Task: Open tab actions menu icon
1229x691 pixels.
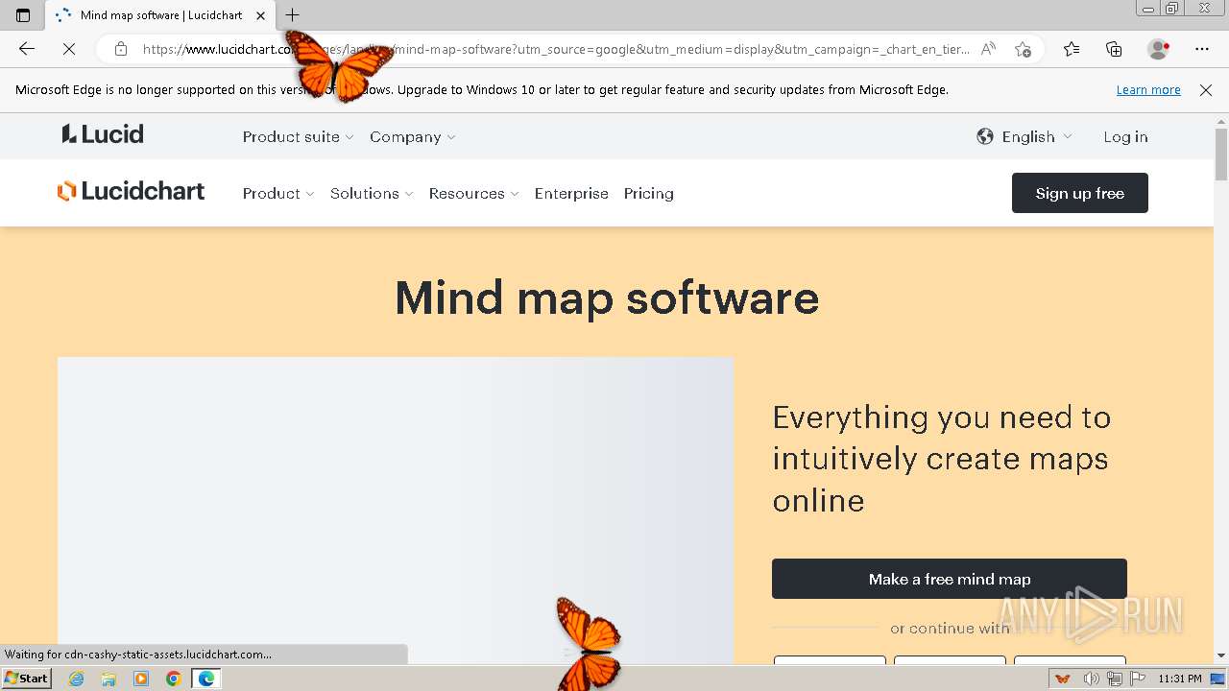Action: point(23,15)
